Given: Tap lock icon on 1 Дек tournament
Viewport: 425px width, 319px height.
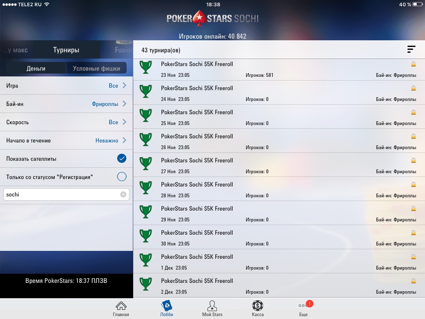Looking at the screenshot, I should (413, 257).
